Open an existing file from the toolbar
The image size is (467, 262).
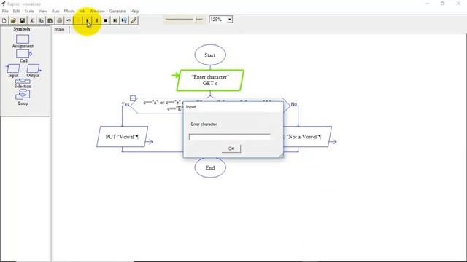[x=13, y=20]
